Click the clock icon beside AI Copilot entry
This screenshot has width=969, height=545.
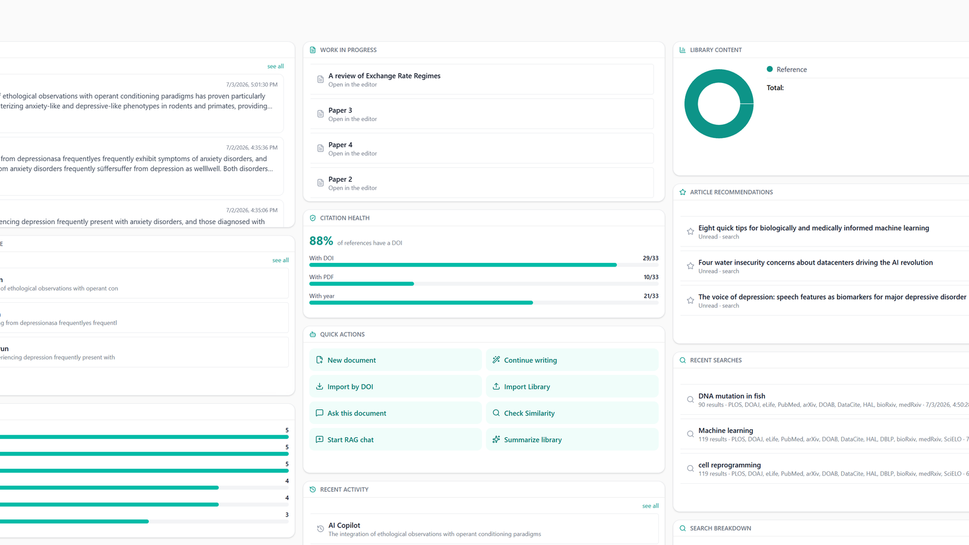pos(320,529)
